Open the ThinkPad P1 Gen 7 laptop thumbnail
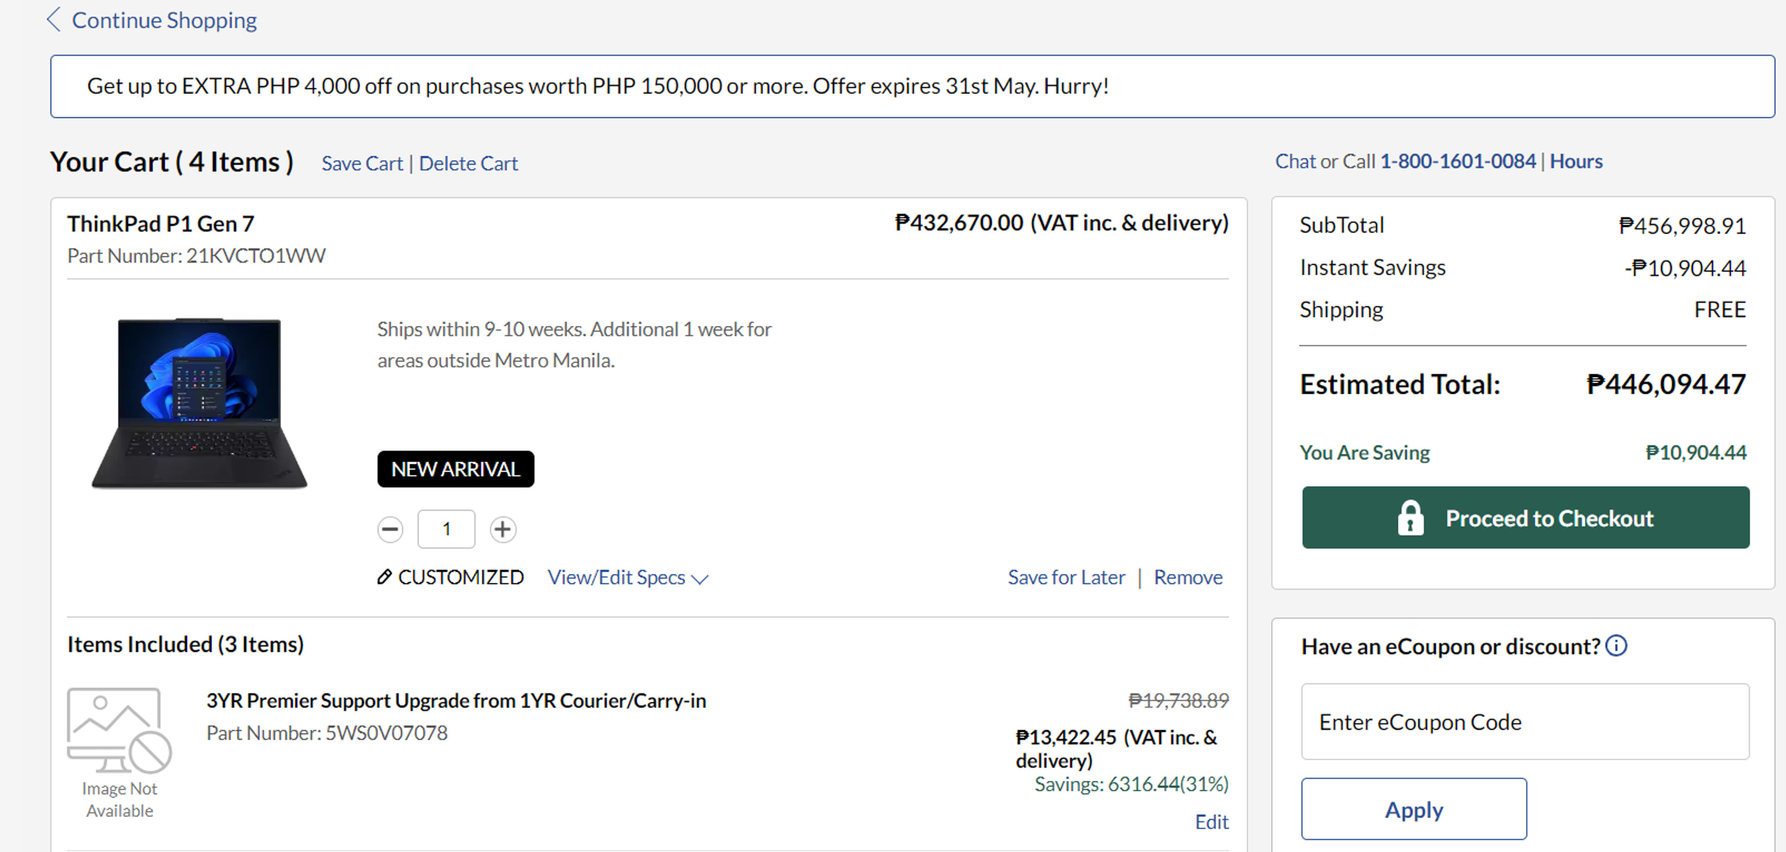 [x=198, y=402]
